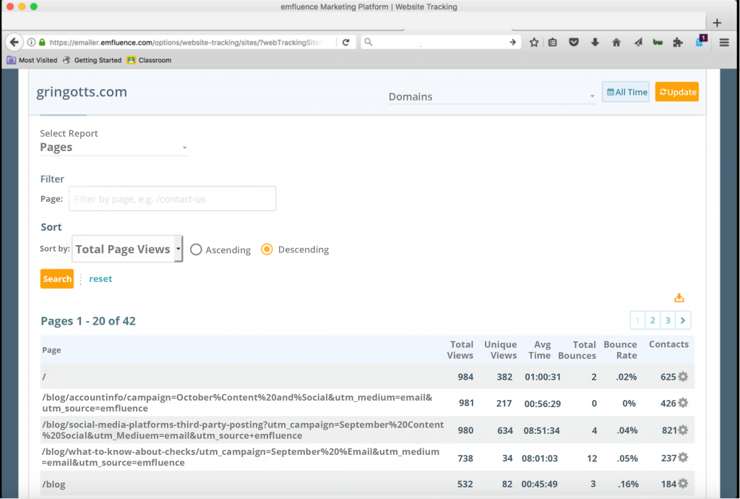Go to page 2 of results
740x499 pixels.
[x=653, y=320]
